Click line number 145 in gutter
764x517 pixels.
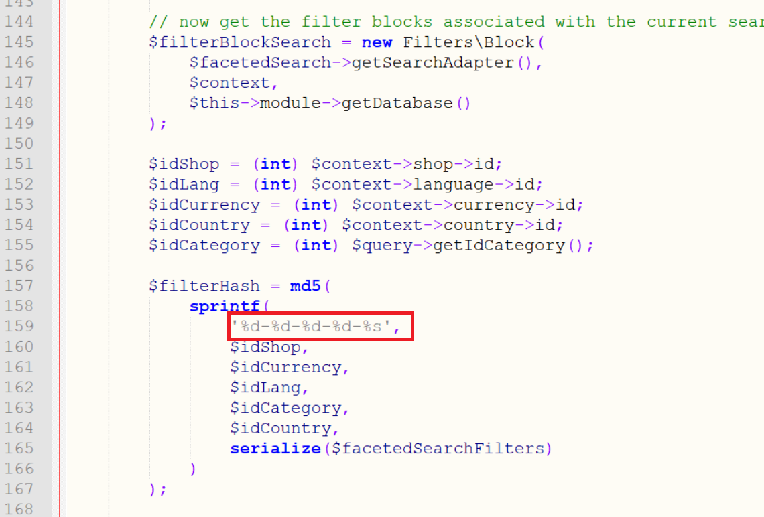19,42
